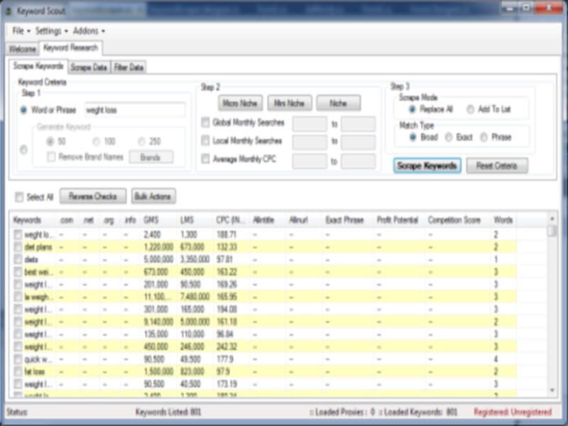Check the 'fat loss' keyword row
568x426 pixels.
click(x=18, y=371)
